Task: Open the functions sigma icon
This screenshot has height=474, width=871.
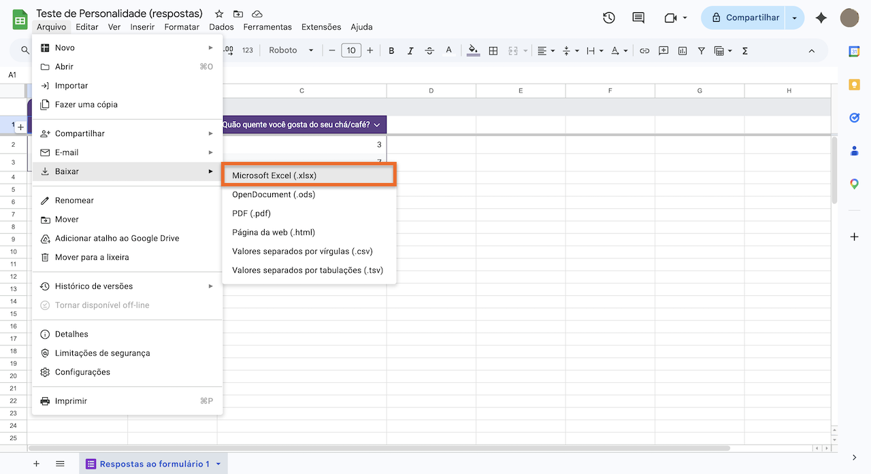Action: tap(745, 50)
